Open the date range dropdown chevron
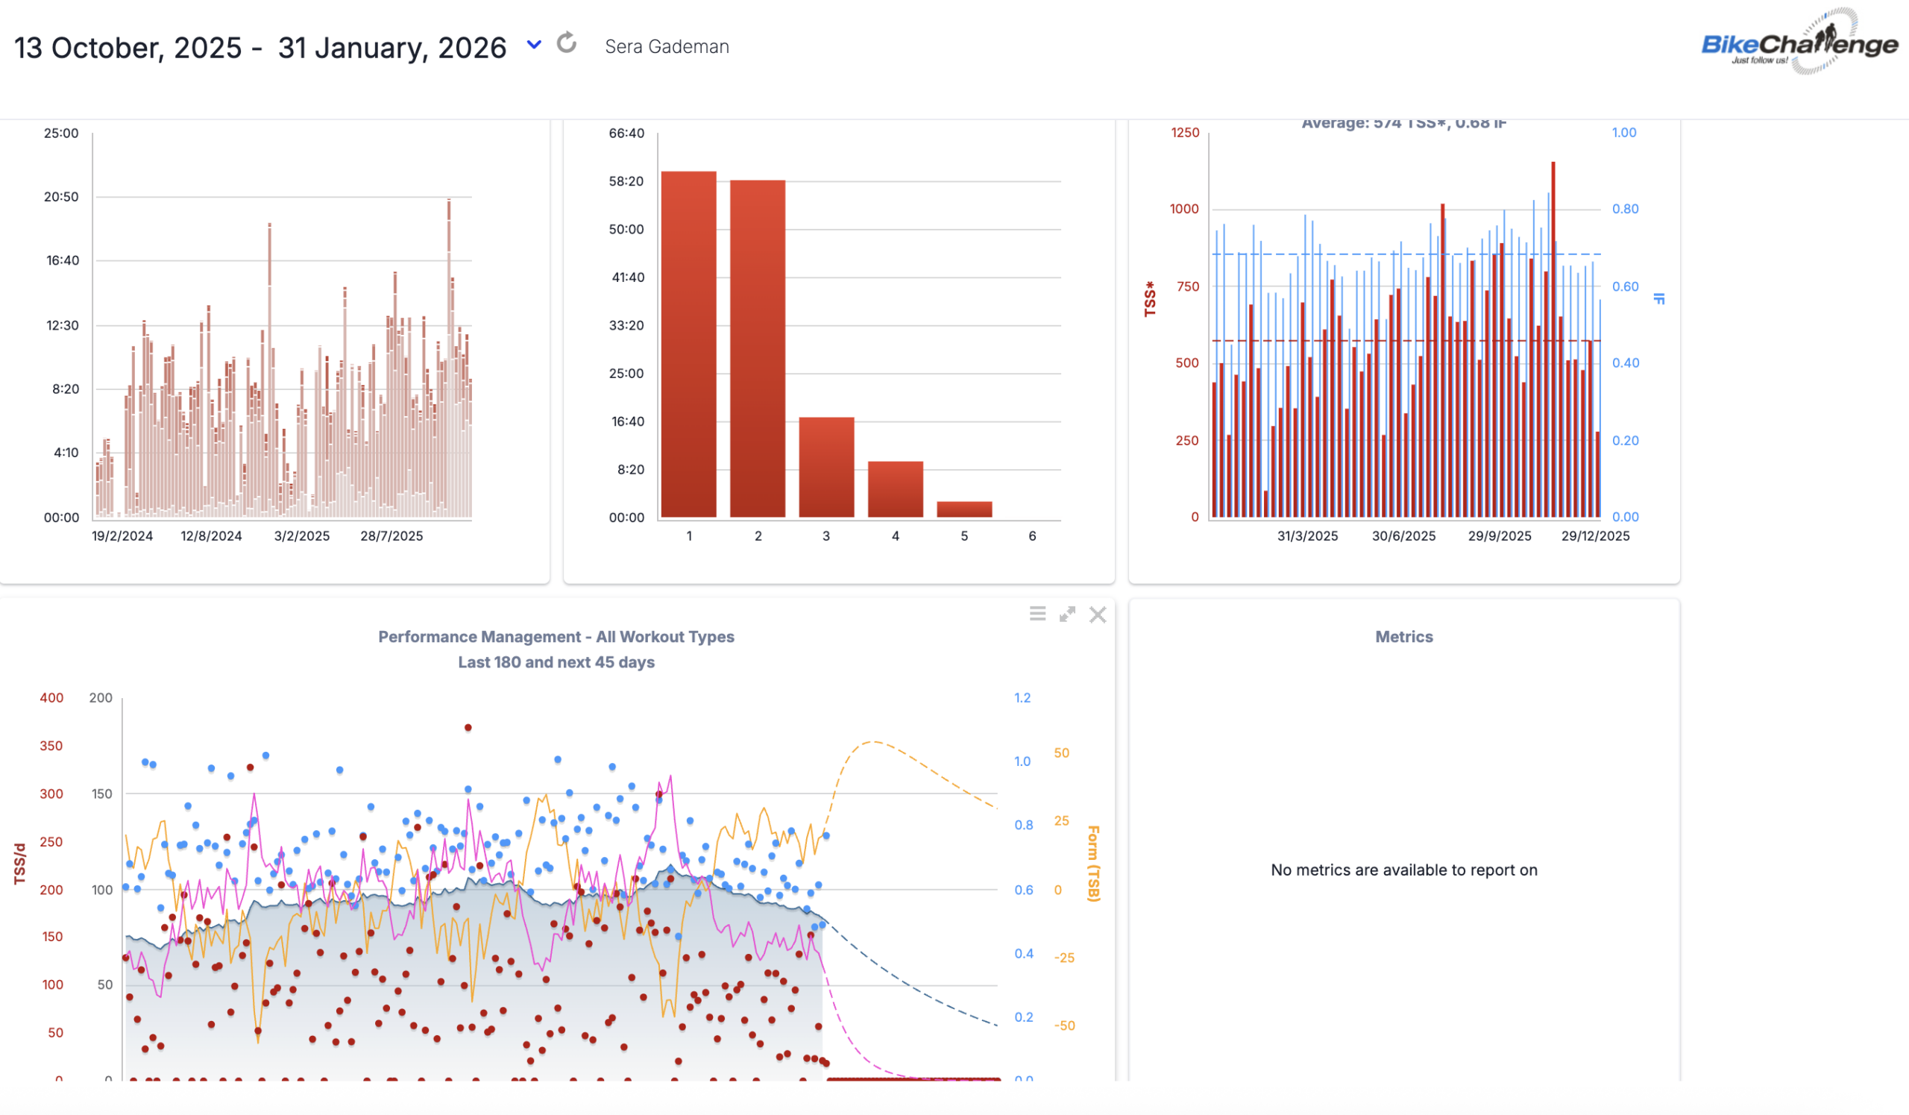This screenshot has height=1115, width=1909. coord(534,45)
